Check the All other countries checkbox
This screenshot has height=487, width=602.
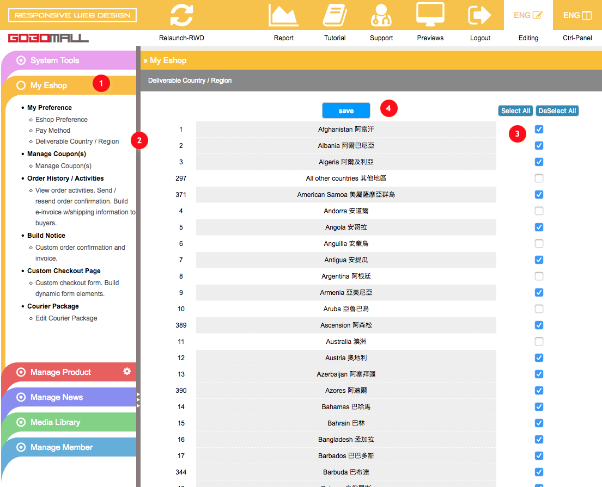pyautogui.click(x=539, y=178)
